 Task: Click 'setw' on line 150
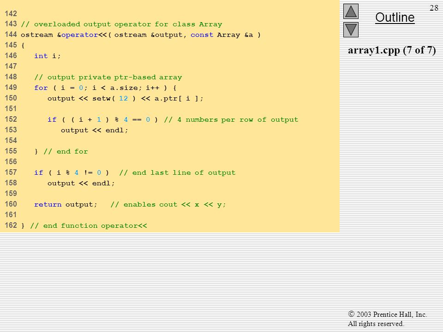(101, 99)
